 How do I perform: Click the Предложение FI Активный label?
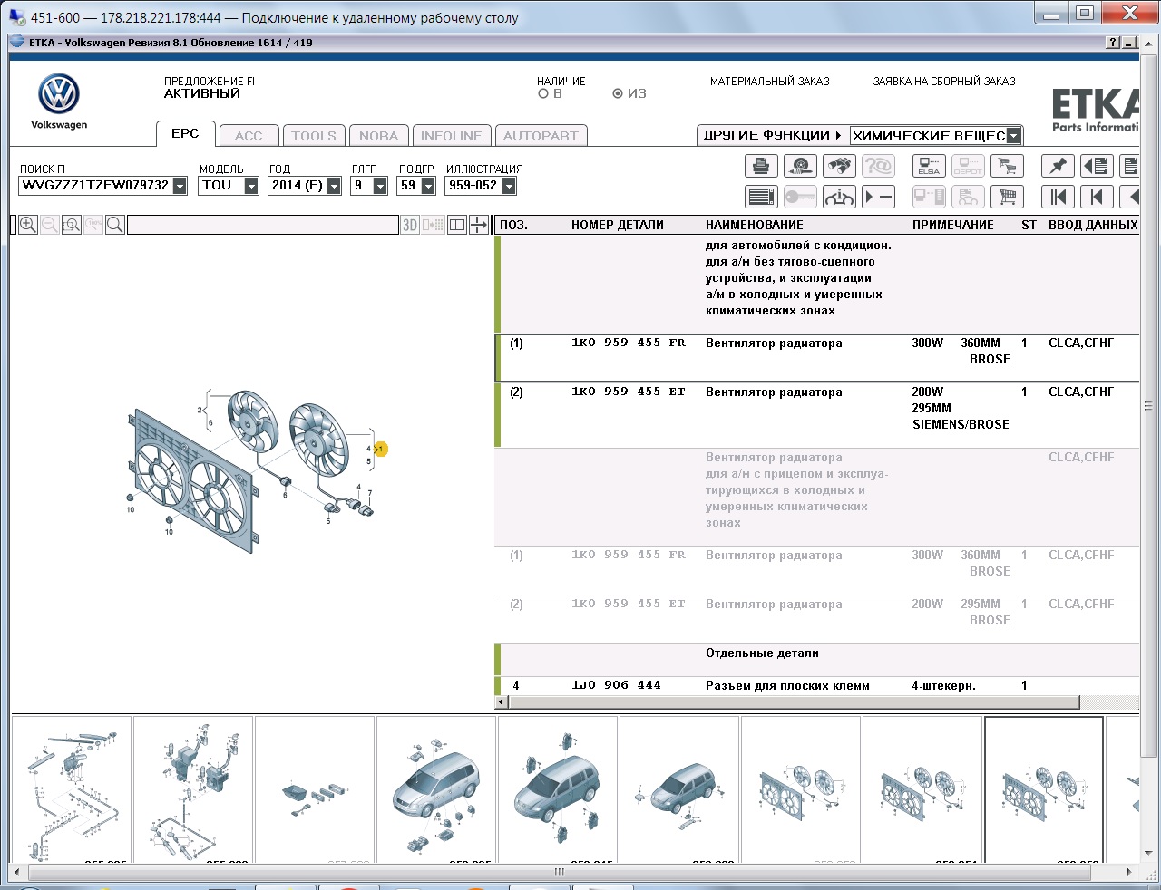pos(210,87)
